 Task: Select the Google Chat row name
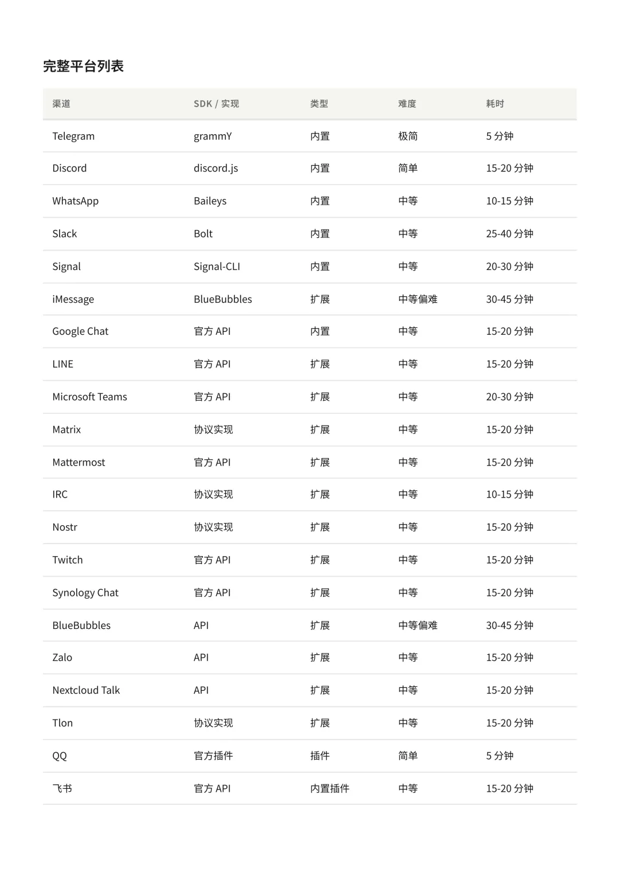pos(80,331)
